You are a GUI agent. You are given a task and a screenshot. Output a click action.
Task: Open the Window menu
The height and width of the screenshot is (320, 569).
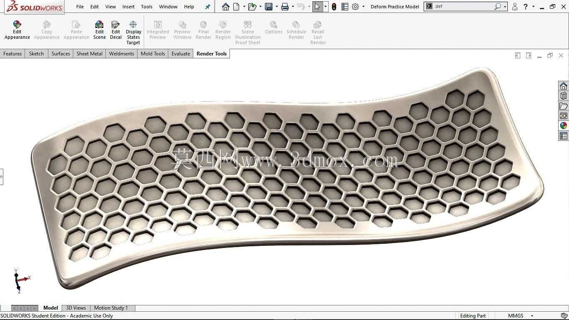coord(168,7)
